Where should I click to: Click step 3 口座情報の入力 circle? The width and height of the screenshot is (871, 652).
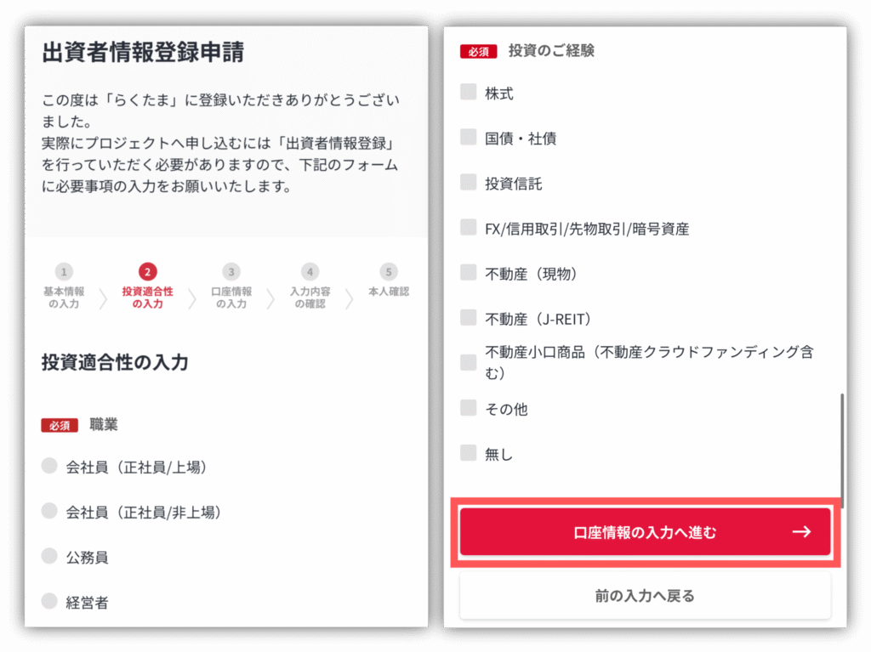pos(231,271)
